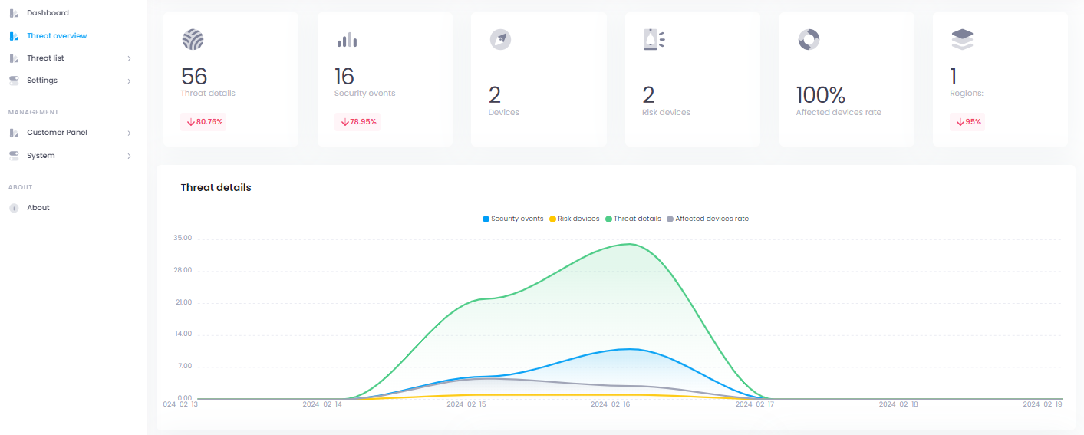This screenshot has width=1084, height=435.
Task: Click the Dashboard sidebar icon
Action: pos(14,13)
